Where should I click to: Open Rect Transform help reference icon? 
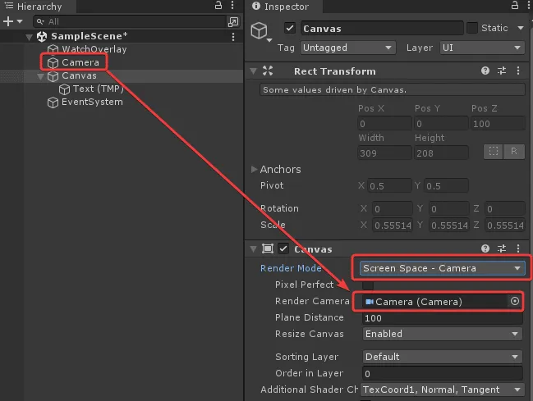point(485,71)
